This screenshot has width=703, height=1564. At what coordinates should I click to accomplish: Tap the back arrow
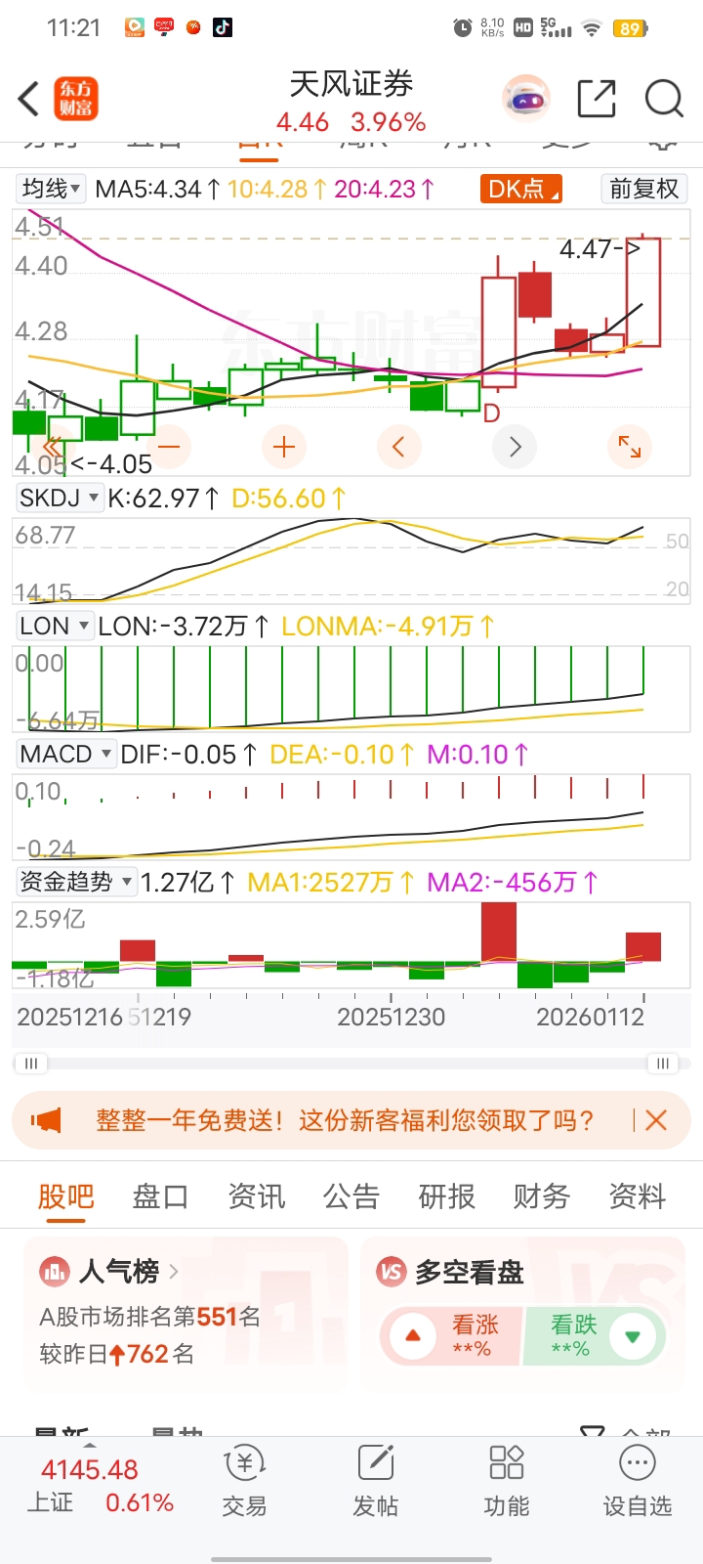click(29, 99)
